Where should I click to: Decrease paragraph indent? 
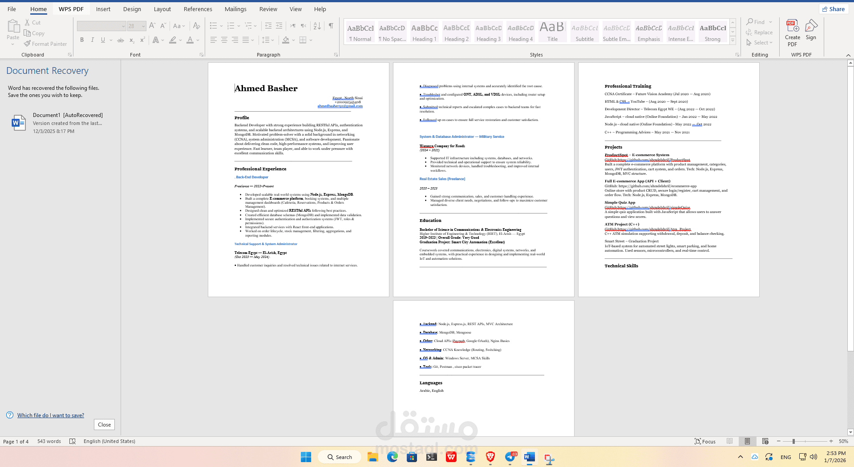[x=268, y=26]
